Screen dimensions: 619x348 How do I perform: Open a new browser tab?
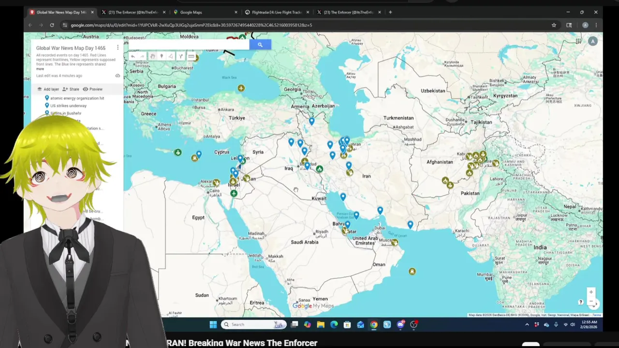[x=390, y=12]
